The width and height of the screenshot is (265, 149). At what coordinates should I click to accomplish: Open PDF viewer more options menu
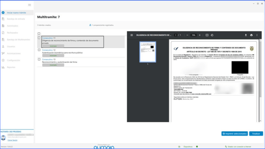click(257, 35)
